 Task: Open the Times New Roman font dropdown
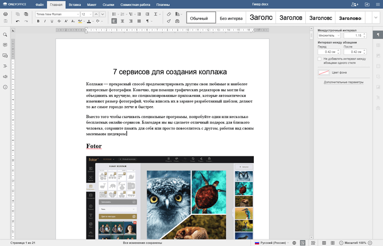coord(77,14)
